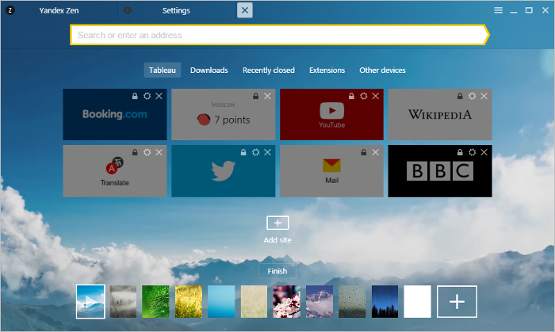
Task: Close the current tab with X button
Action: click(244, 10)
